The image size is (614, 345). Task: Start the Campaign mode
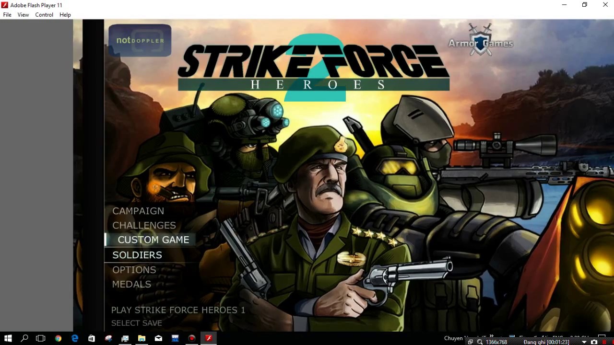[x=138, y=211]
